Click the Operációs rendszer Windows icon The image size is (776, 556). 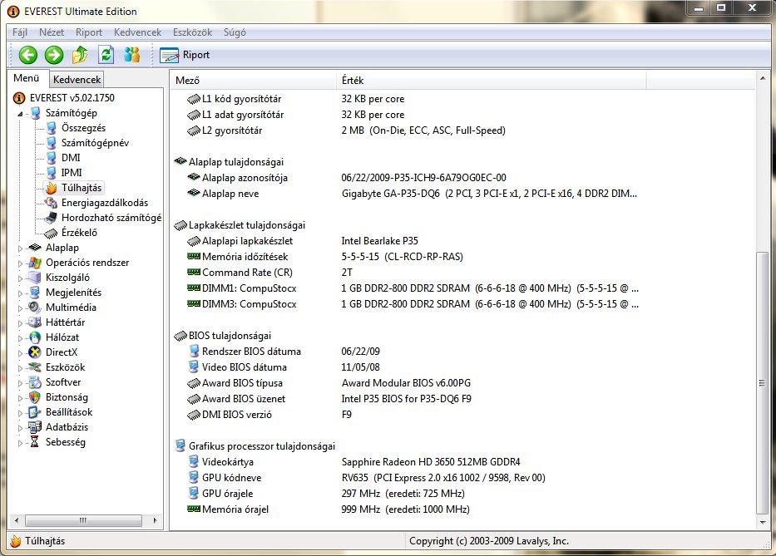coord(35,263)
